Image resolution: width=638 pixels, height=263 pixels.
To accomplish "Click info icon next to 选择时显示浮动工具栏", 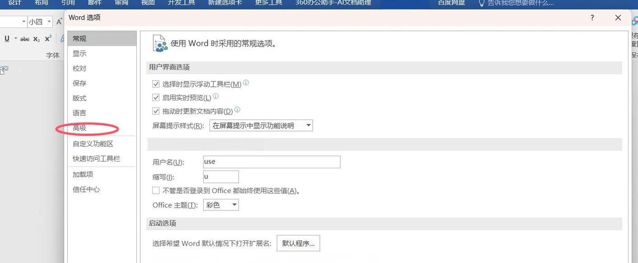I will [246, 83].
